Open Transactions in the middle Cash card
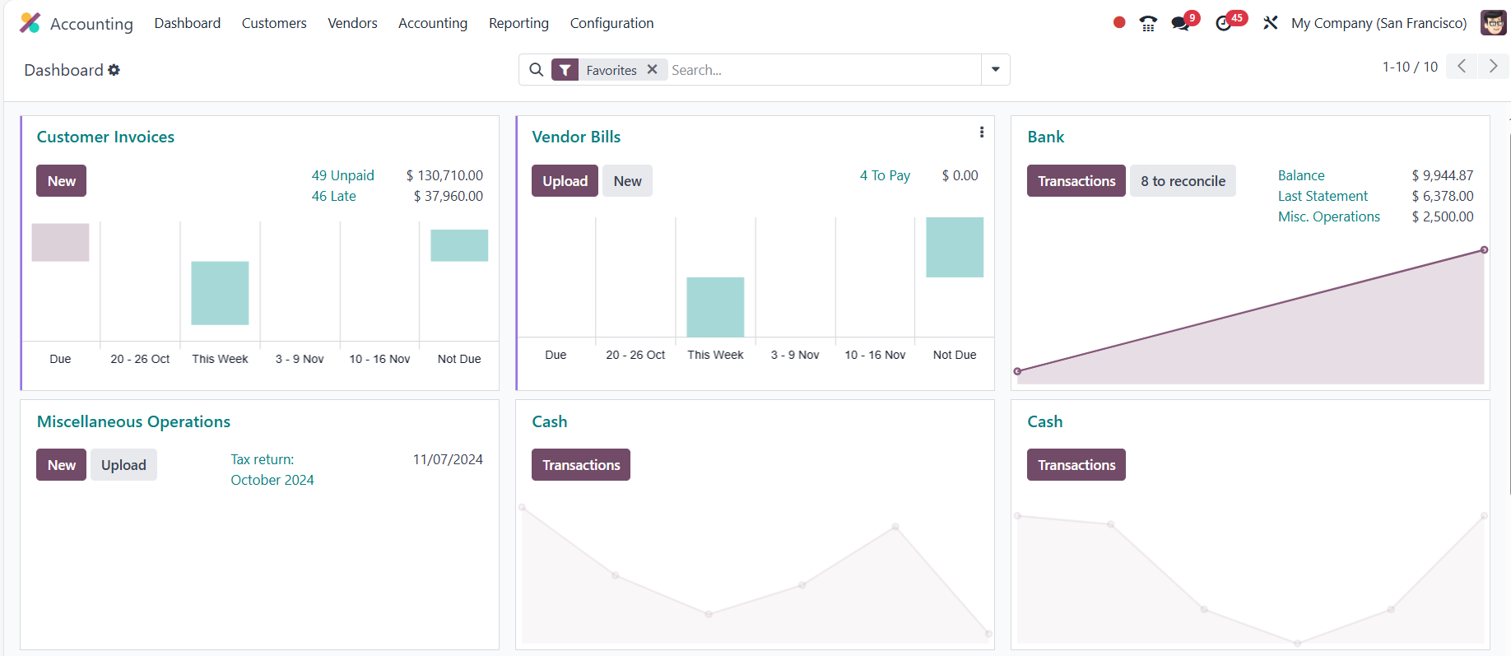 (x=581, y=465)
